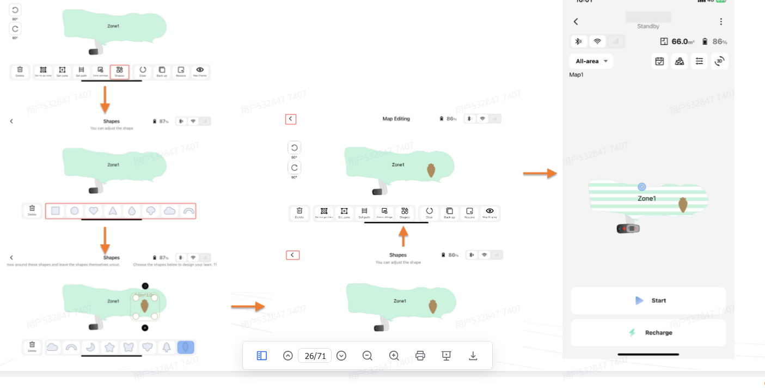Screen dimensions: 765x390
Task: Tap the Start button
Action: coord(648,301)
